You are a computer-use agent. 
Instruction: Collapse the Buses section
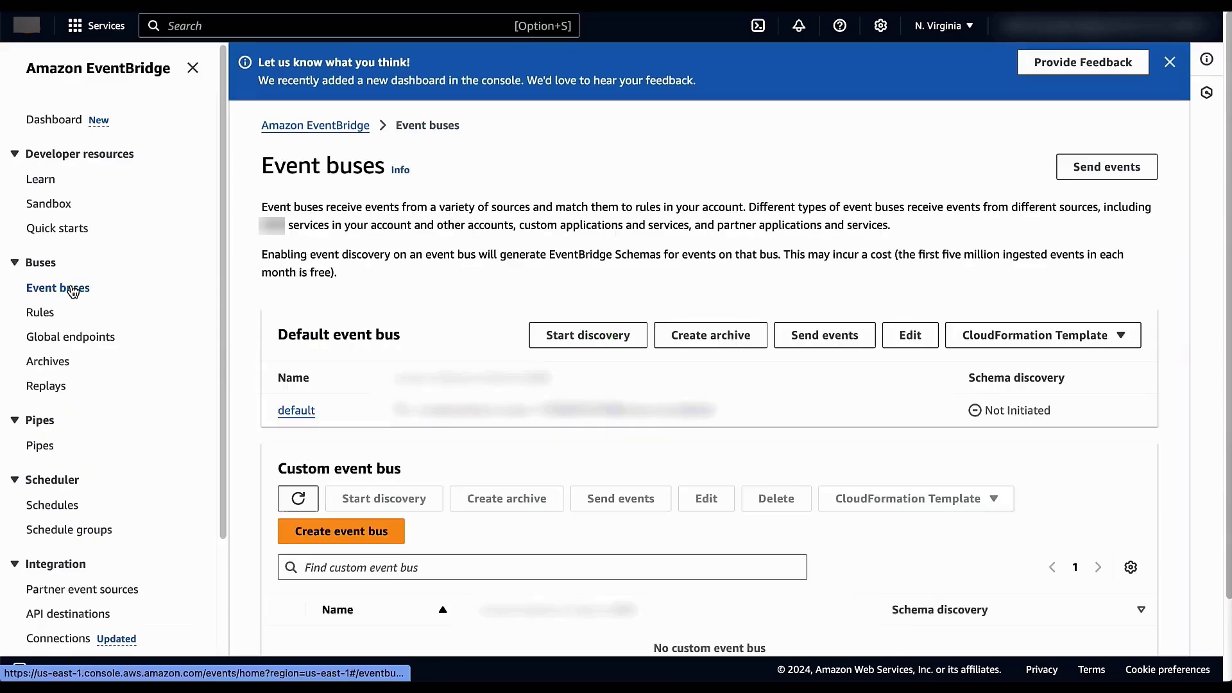pos(15,262)
